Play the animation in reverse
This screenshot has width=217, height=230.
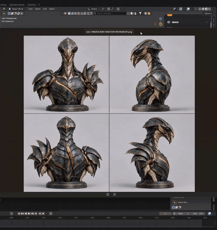point(26,213)
